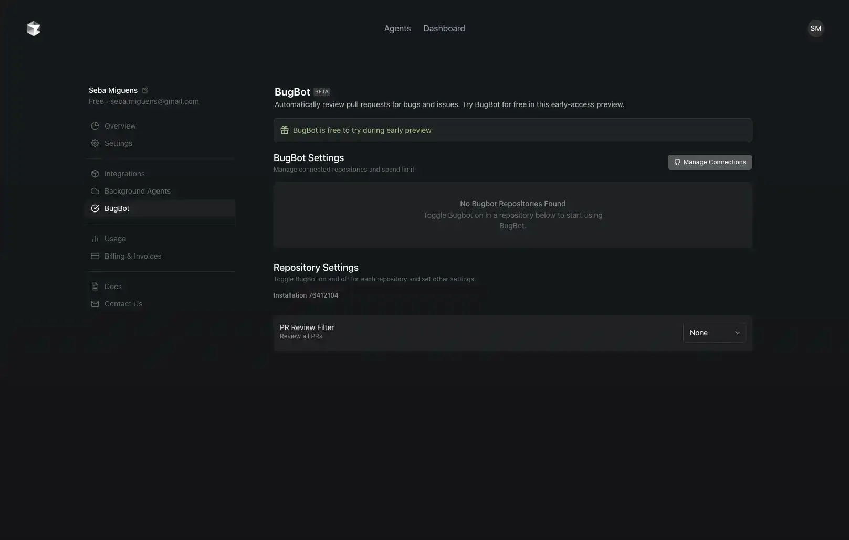Go to Overview in the sidebar
The width and height of the screenshot is (849, 540).
160,126
